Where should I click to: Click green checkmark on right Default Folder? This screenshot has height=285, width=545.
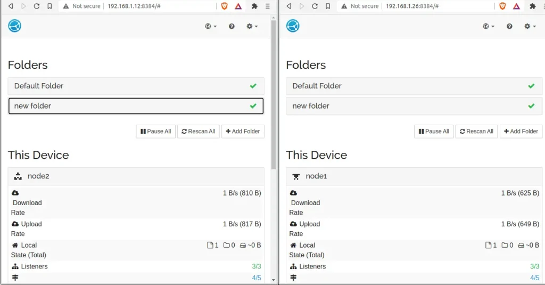(531, 86)
